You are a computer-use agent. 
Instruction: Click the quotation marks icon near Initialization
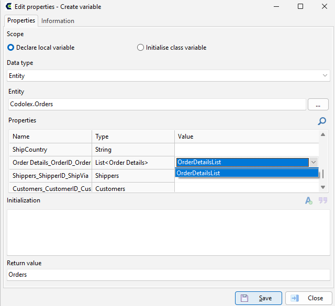click(323, 200)
